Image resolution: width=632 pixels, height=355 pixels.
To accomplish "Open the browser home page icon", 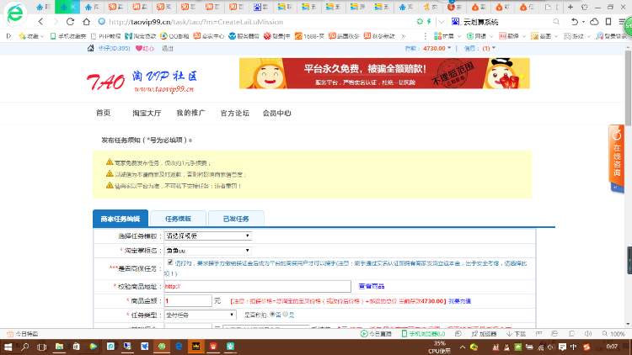I will (x=86, y=22).
